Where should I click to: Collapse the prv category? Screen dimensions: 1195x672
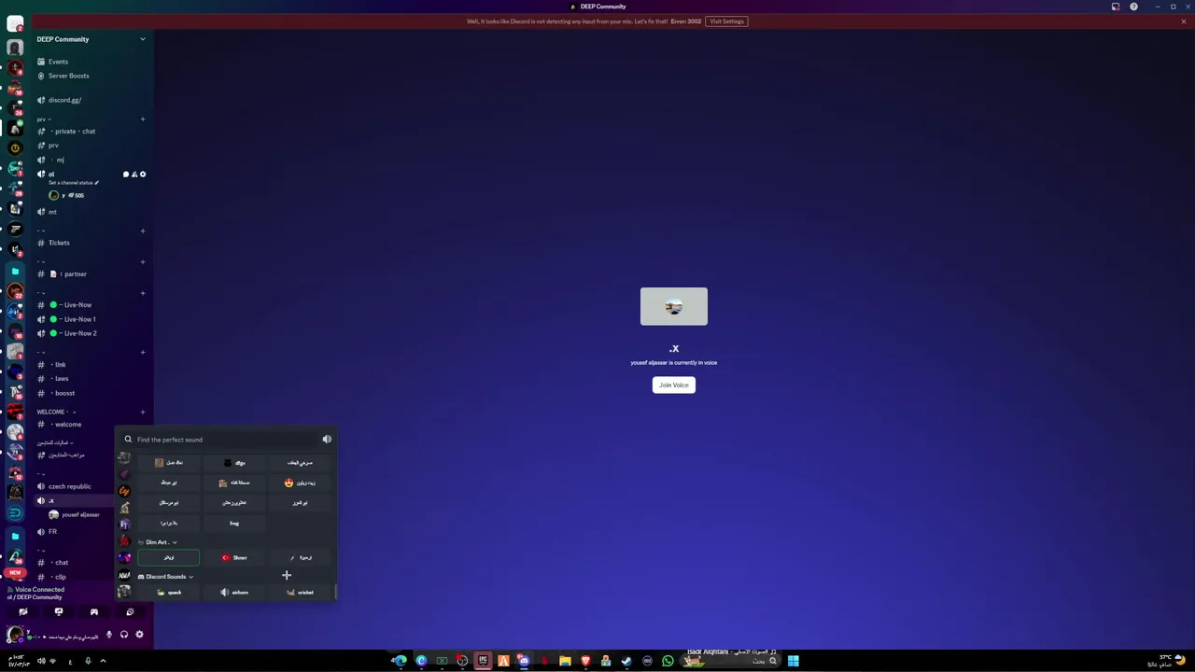(42, 119)
